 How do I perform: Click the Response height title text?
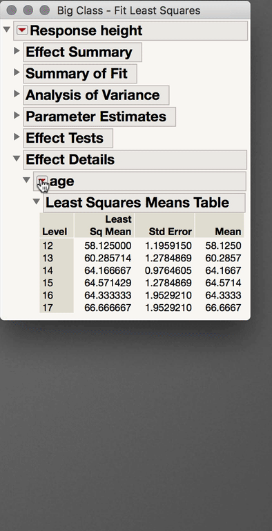[x=86, y=31]
